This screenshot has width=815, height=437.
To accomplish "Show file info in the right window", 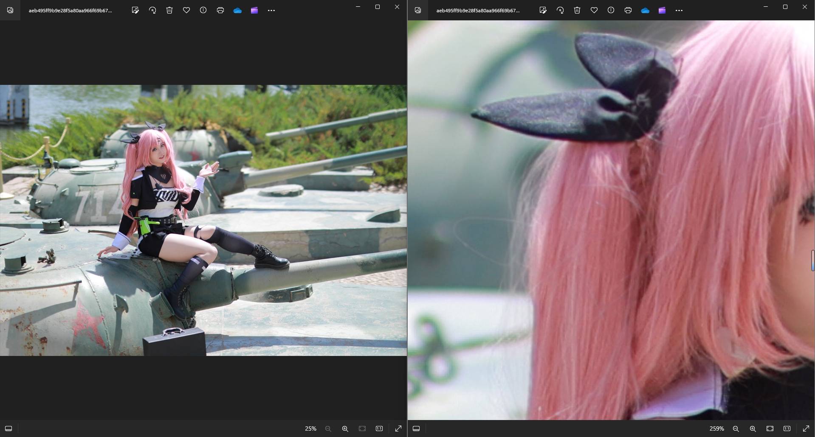I will pyautogui.click(x=611, y=10).
